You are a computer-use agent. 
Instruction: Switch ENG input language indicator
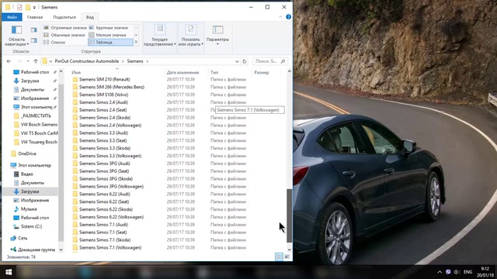[467, 272]
